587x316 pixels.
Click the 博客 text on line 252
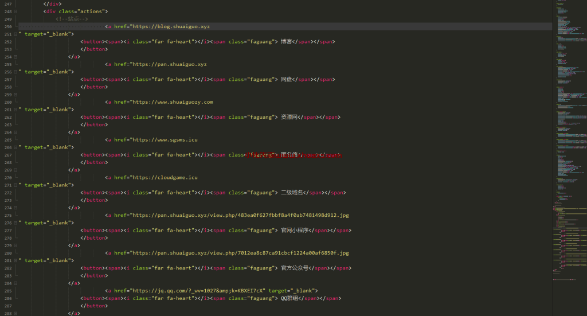click(286, 42)
